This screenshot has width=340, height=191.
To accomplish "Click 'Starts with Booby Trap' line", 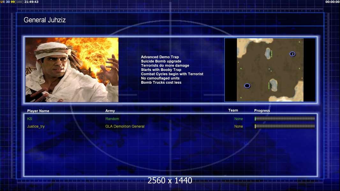I will pos(161,70).
